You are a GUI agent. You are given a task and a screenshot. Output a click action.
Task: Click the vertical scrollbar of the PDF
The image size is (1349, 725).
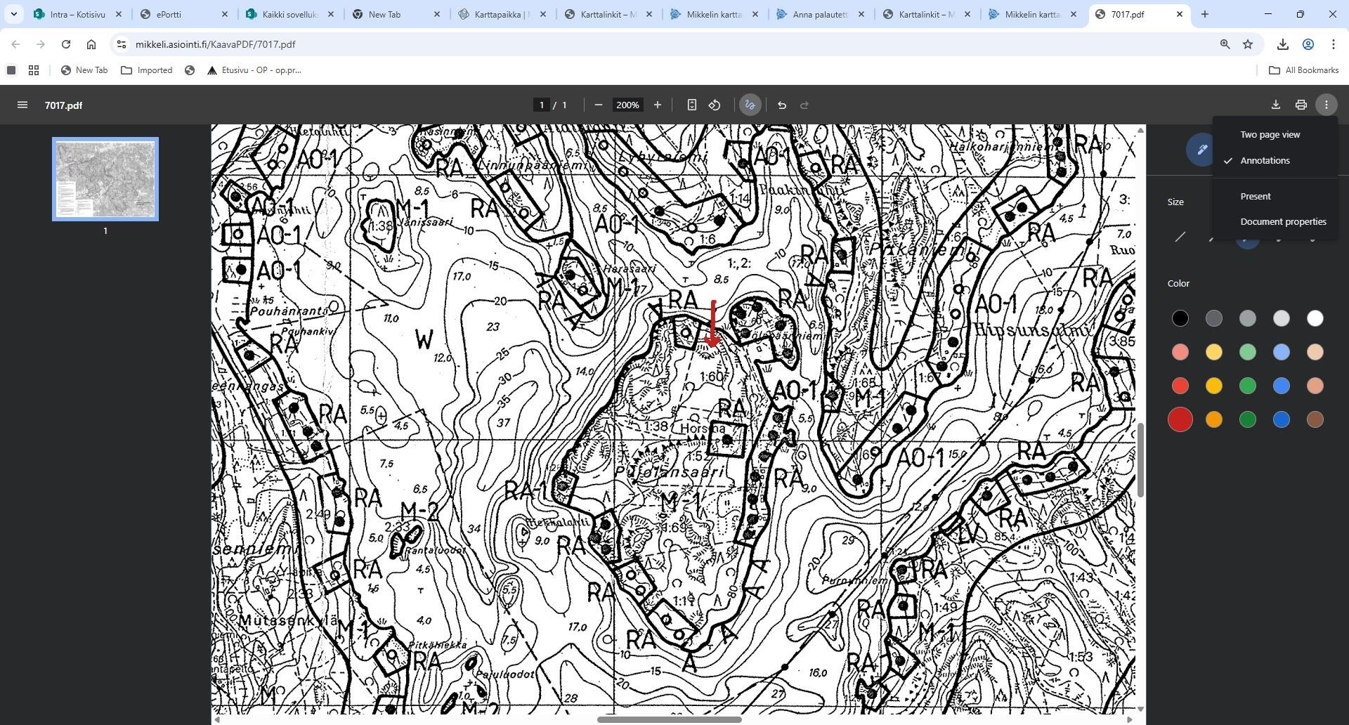coord(1140,460)
